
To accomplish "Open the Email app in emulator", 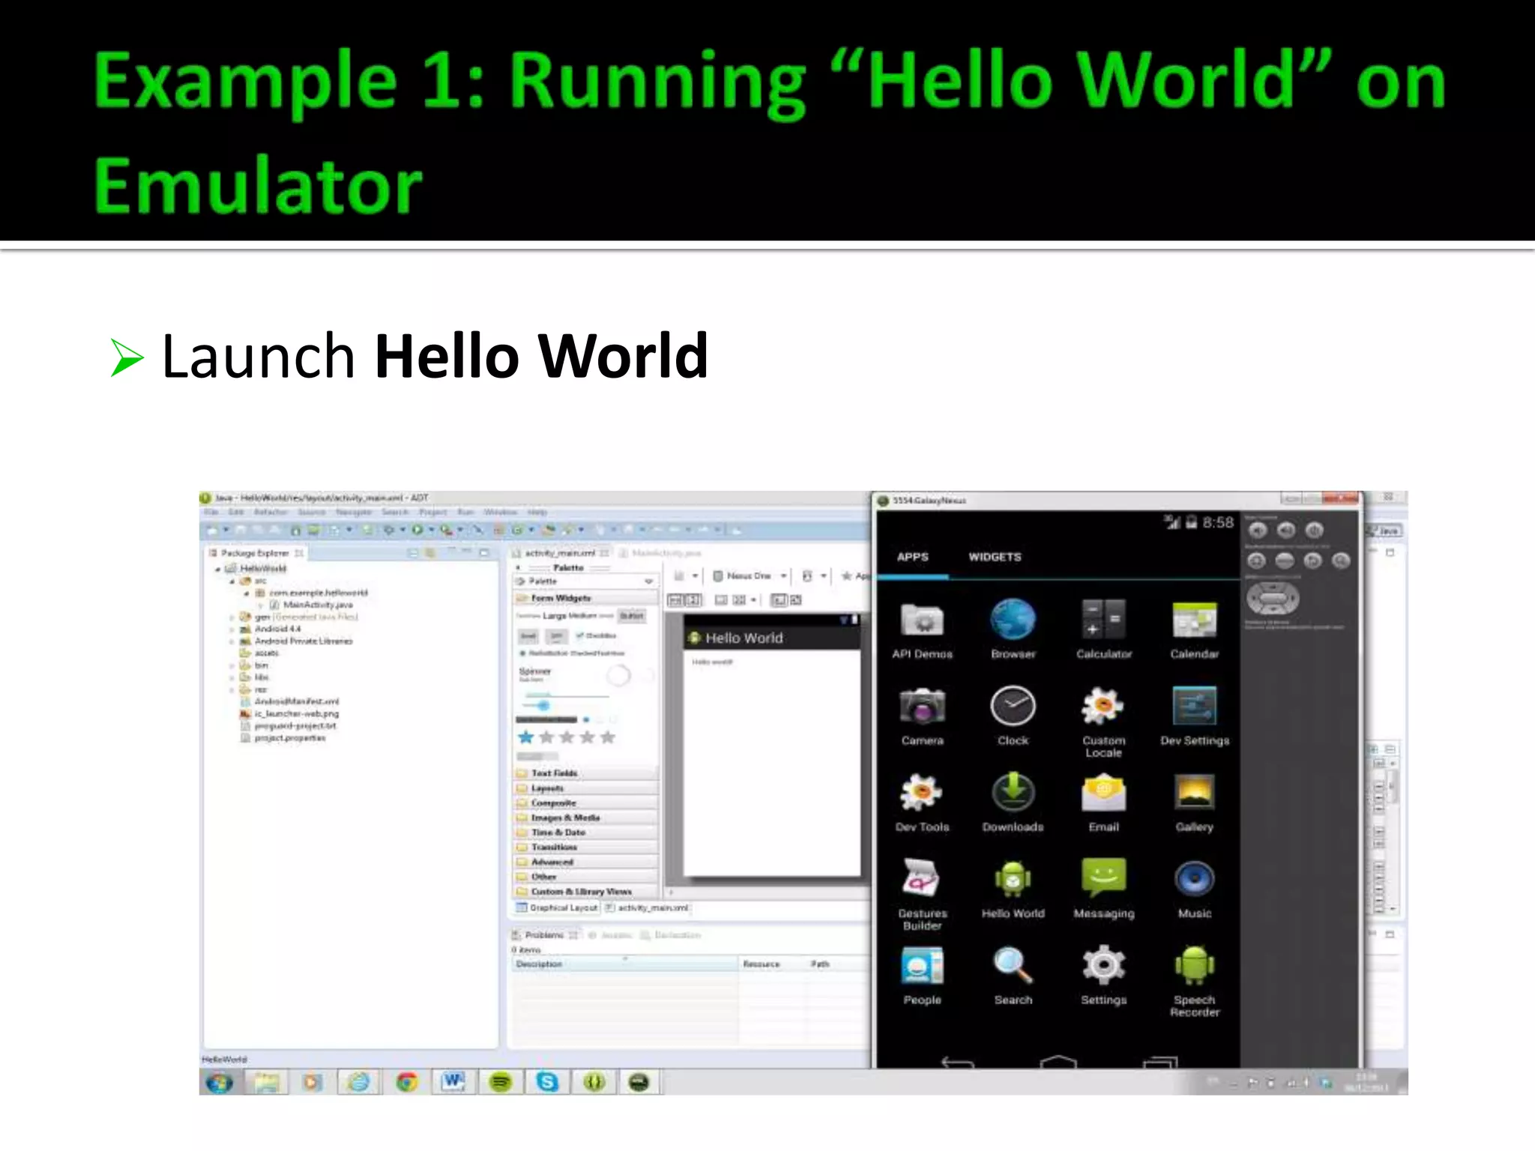I will (x=1103, y=803).
